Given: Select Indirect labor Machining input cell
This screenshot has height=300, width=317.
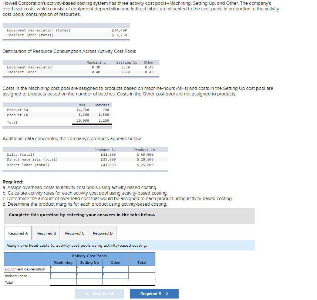Looking at the screenshot, I should [x=63, y=276].
